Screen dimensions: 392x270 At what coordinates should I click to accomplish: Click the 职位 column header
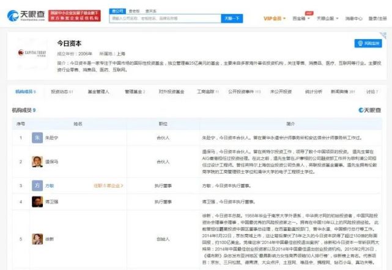point(163,124)
